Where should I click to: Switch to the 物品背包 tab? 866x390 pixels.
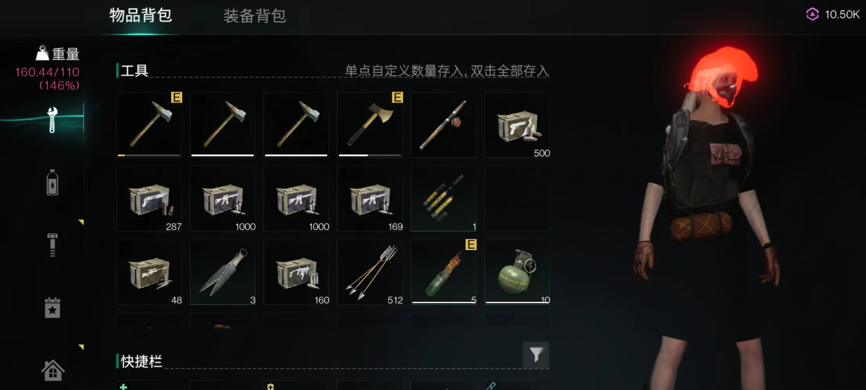(141, 15)
